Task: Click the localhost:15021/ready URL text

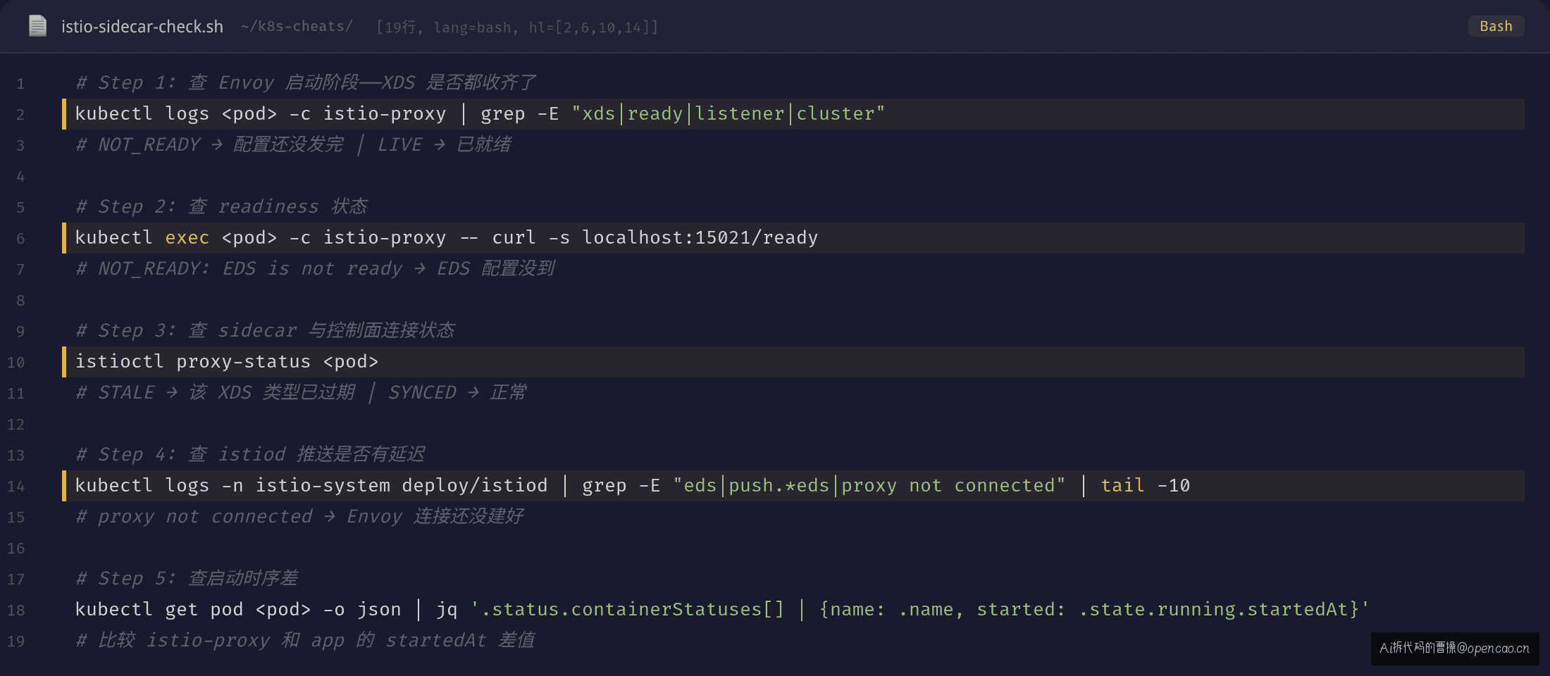Action: [x=700, y=238]
